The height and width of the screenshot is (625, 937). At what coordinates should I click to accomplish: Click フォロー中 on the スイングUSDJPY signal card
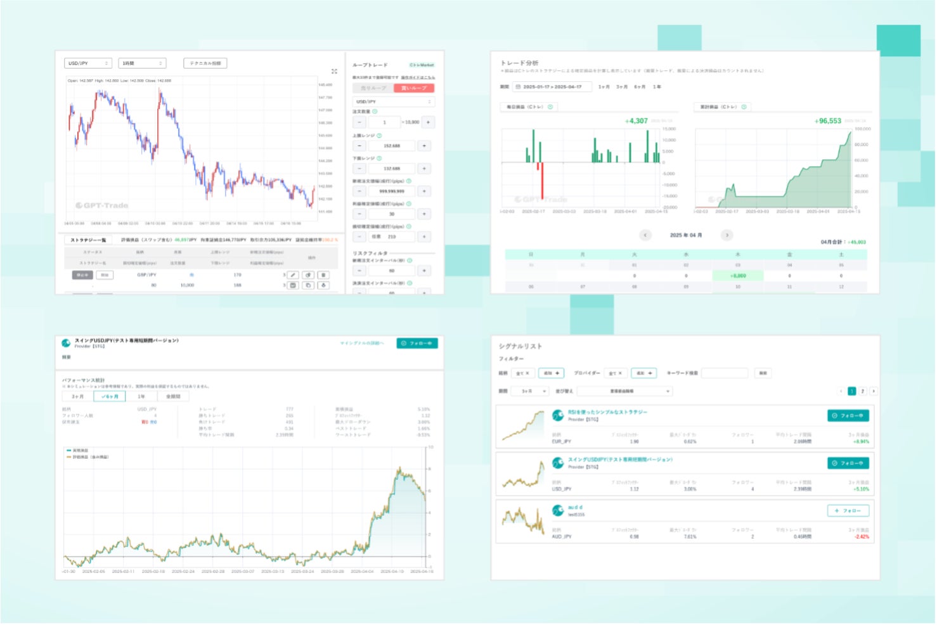[848, 463]
